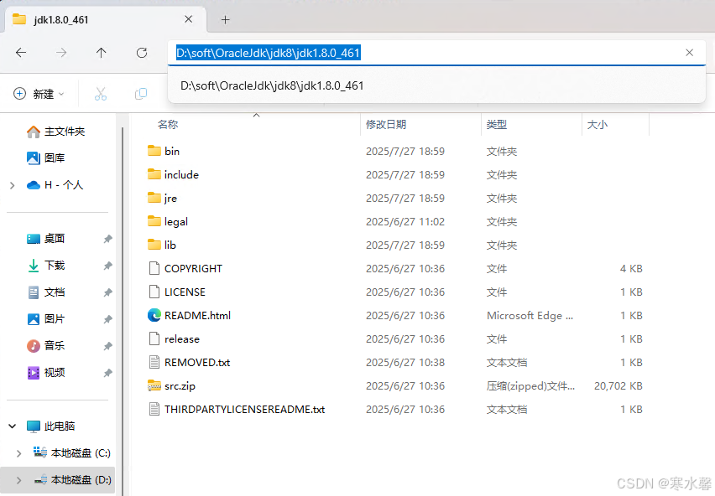Refresh the current folder view
Viewport: 715px width, 496px height.
pos(142,53)
